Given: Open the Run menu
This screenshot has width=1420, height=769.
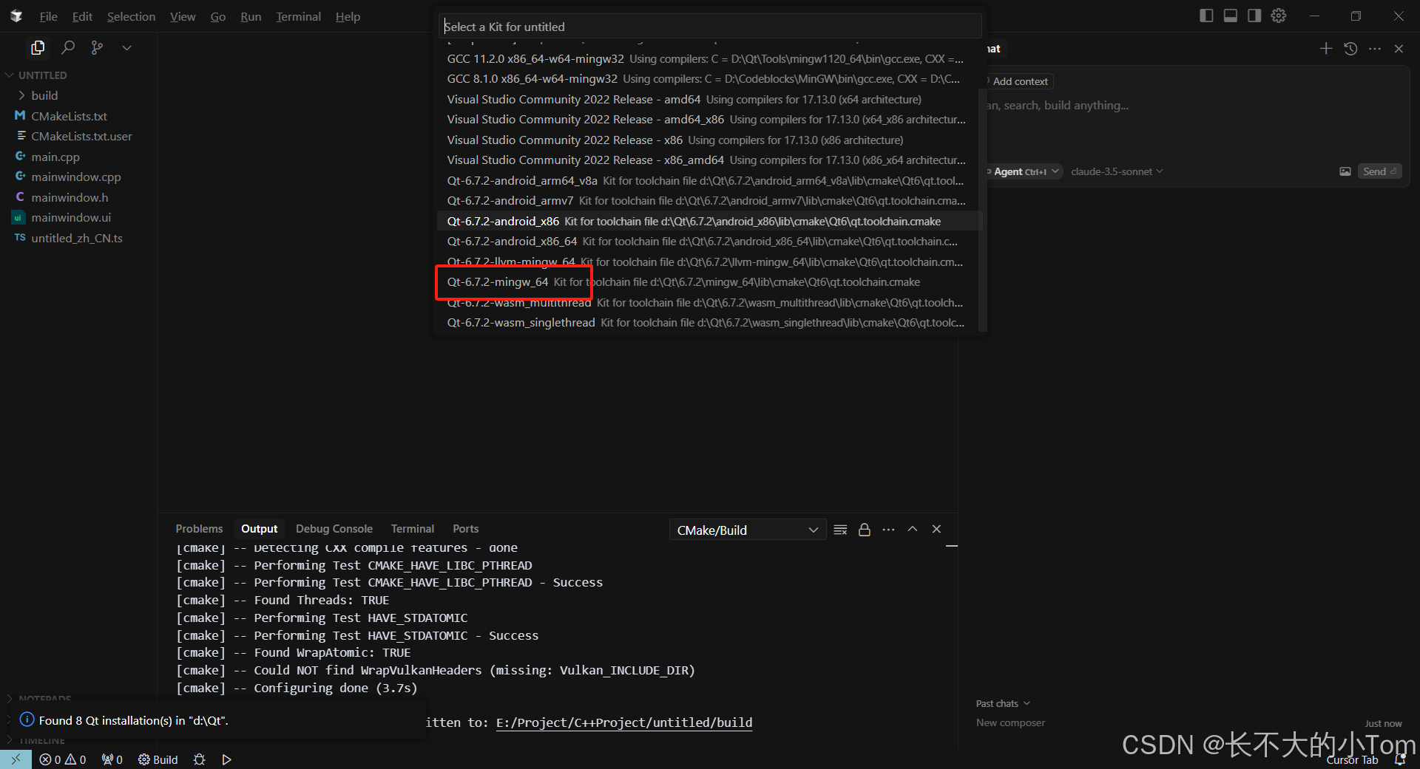Looking at the screenshot, I should pyautogui.click(x=251, y=16).
